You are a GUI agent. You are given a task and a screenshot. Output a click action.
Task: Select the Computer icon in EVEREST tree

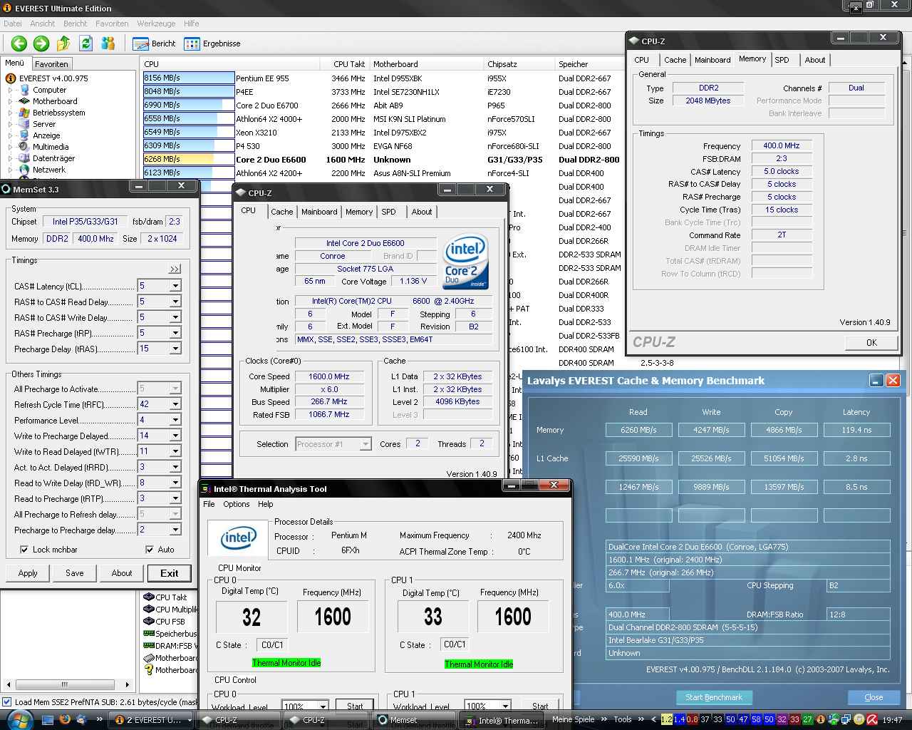pos(25,90)
